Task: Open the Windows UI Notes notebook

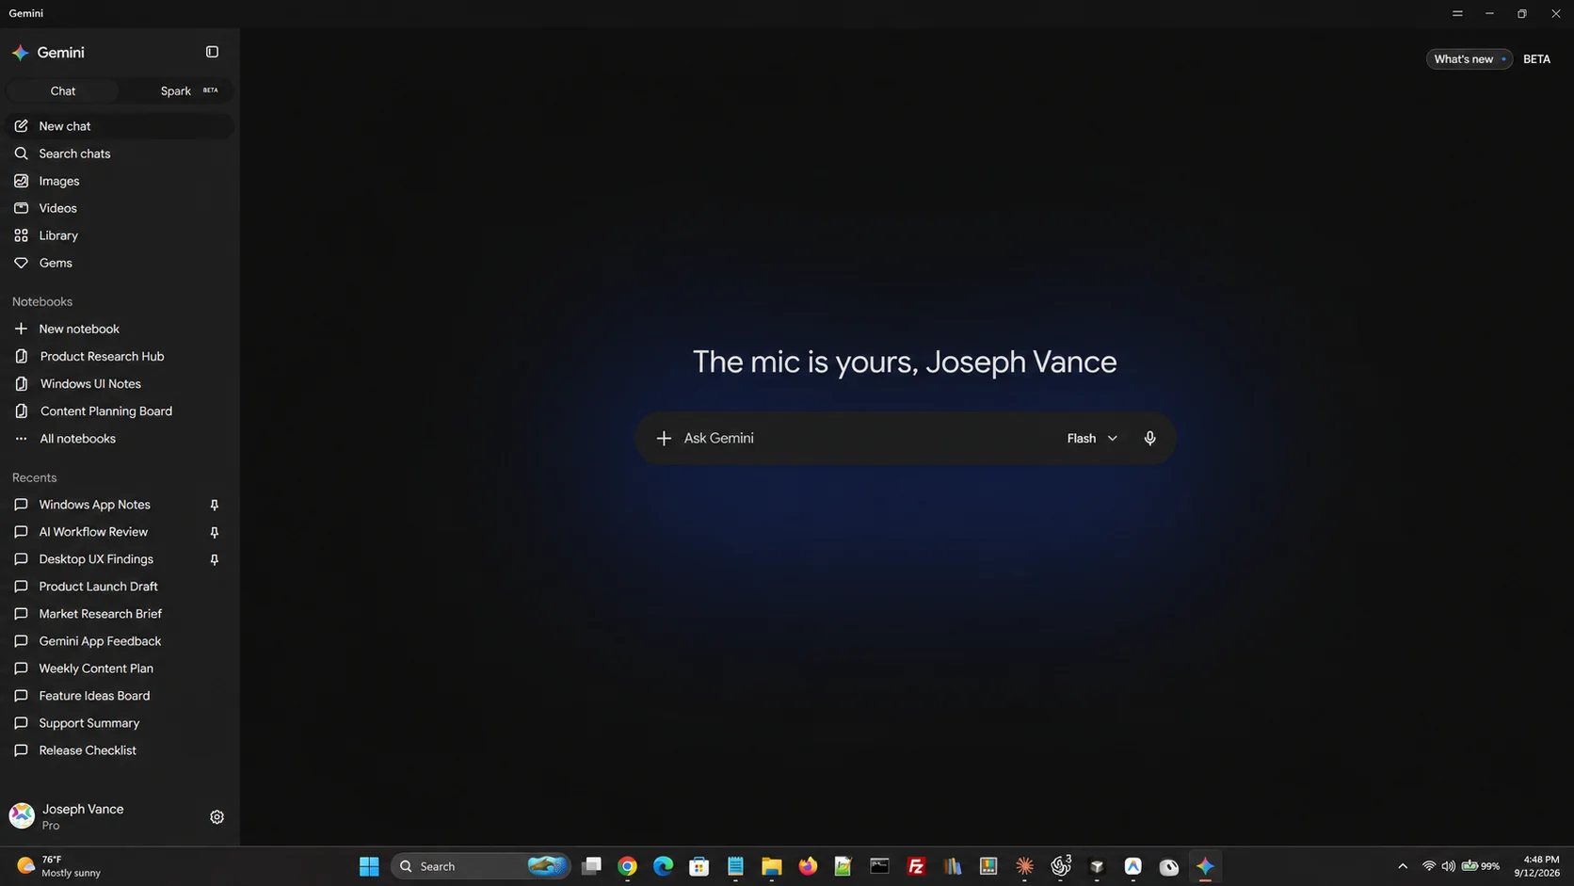Action: (x=119, y=383)
